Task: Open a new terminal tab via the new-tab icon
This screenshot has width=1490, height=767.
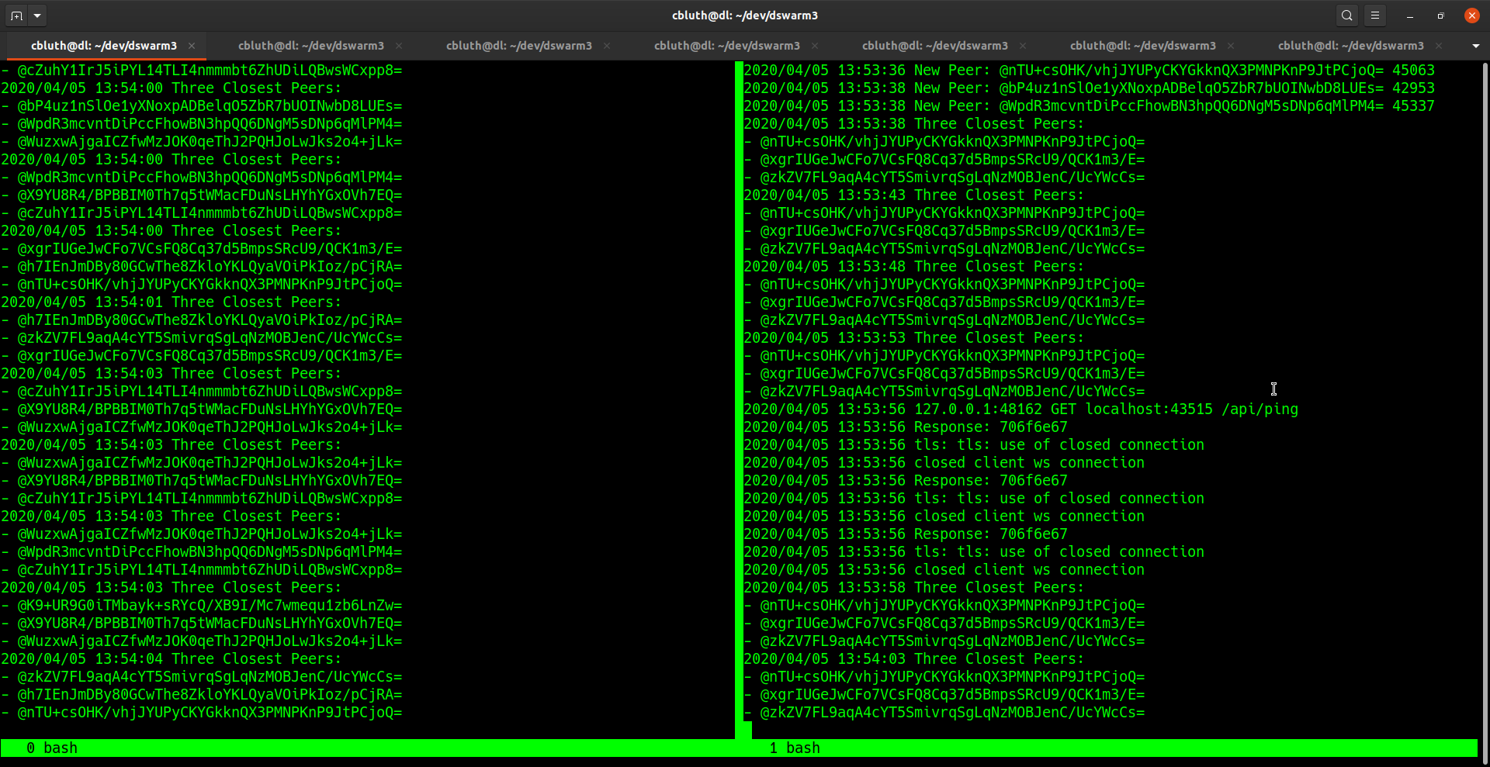Action: (16, 16)
